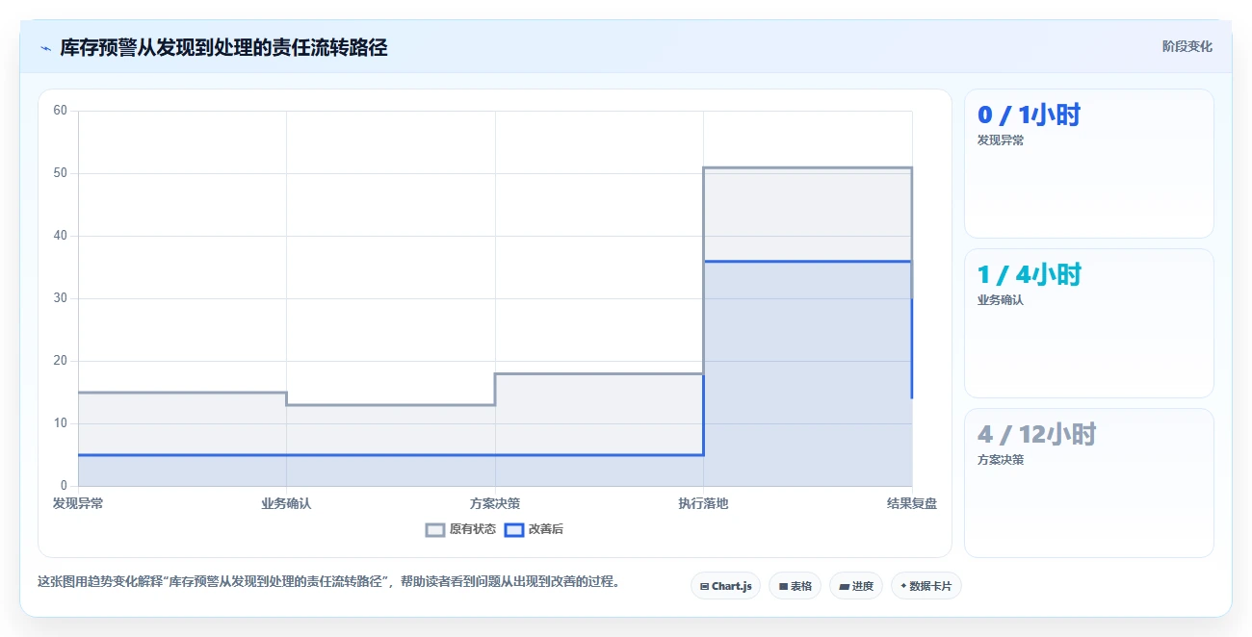This screenshot has width=1252, height=637.
Task: Click the lightning icon beside the title
Action: coord(45,48)
